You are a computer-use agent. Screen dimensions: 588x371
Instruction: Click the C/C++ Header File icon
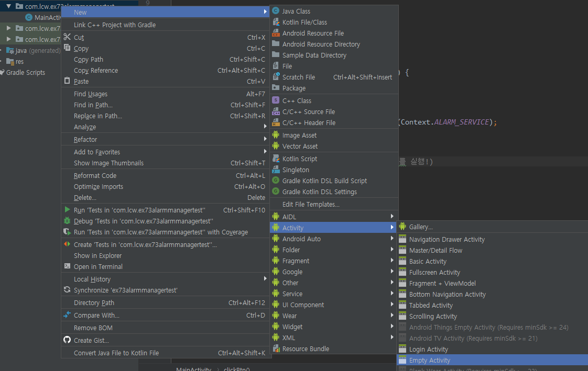[276, 122]
